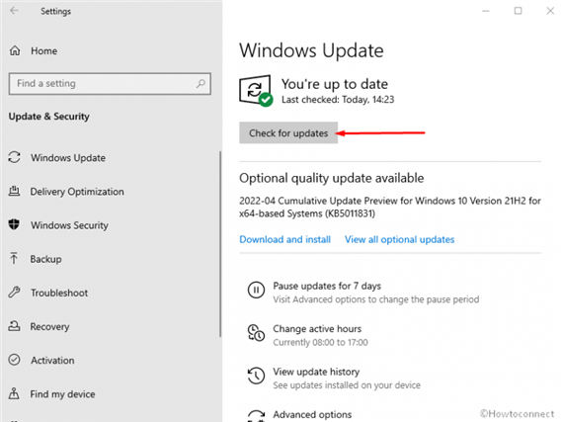Image resolution: width=563 pixels, height=422 pixels.
Task: Click the Recovery icon
Action: coord(14,326)
